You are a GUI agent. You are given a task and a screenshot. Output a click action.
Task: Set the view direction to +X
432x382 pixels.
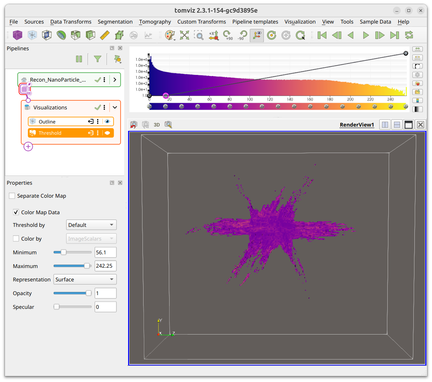coord(214,35)
